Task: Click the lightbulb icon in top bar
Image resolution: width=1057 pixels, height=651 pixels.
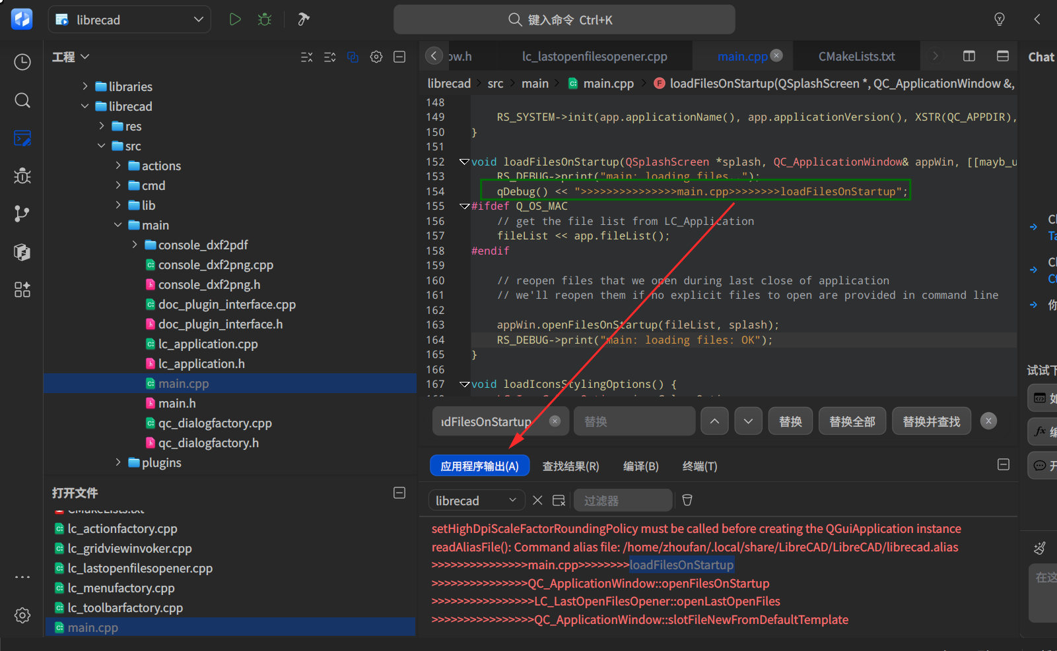Action: coord(1000,20)
